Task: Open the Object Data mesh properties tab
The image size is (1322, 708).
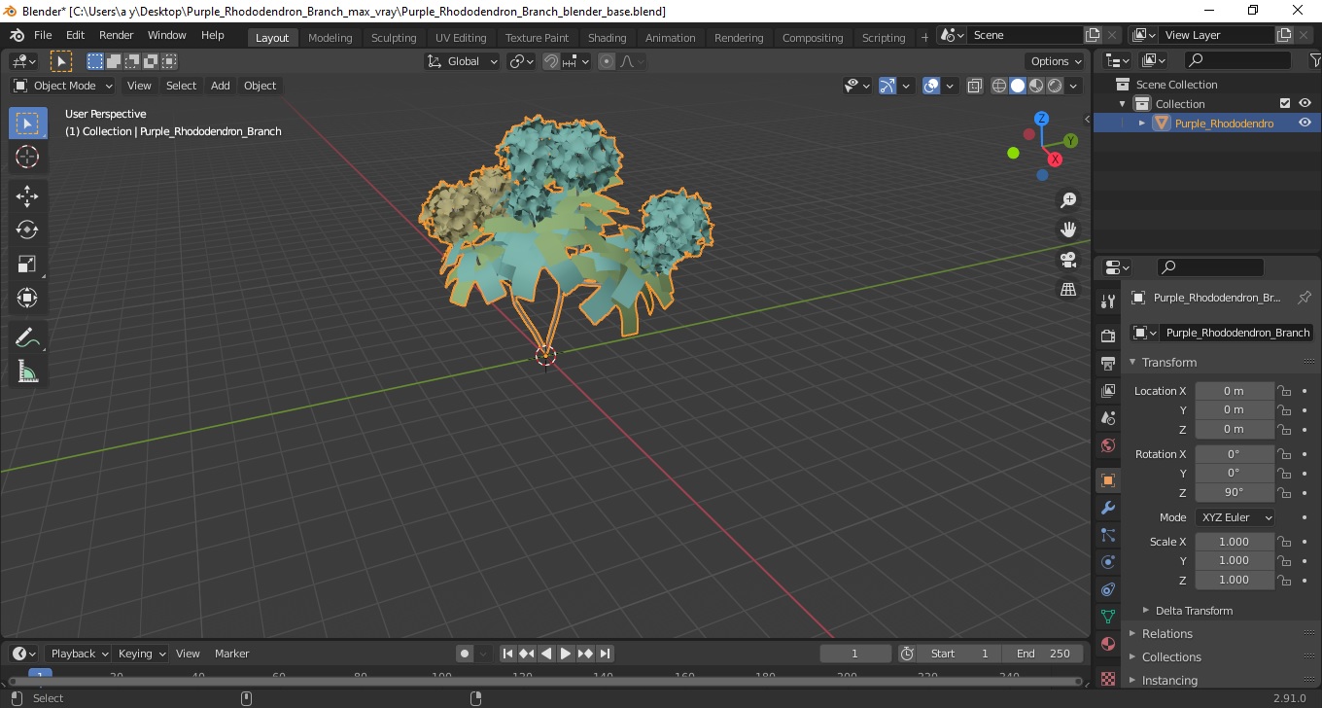Action: (x=1107, y=617)
